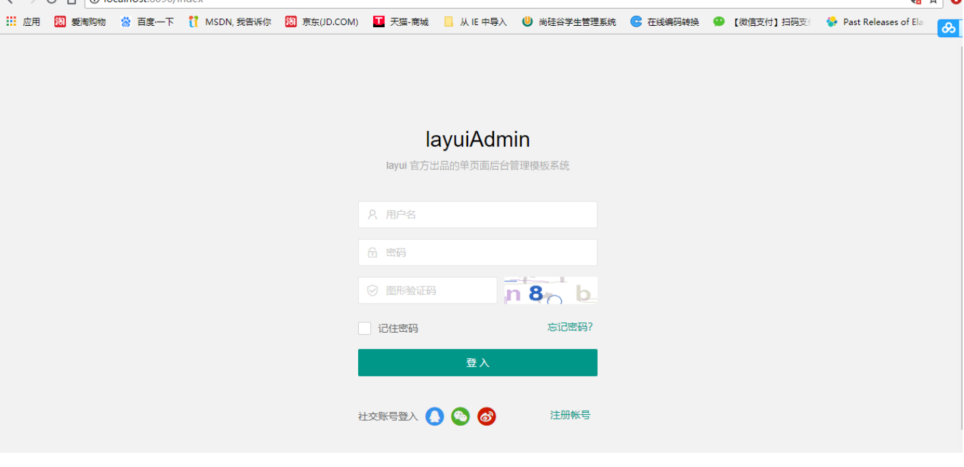Click the browser reload button
This screenshot has height=467, width=964.
pyautogui.click(x=52, y=2)
